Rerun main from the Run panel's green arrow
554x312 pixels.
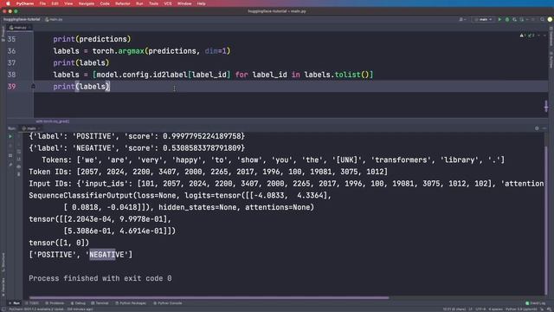10,137
